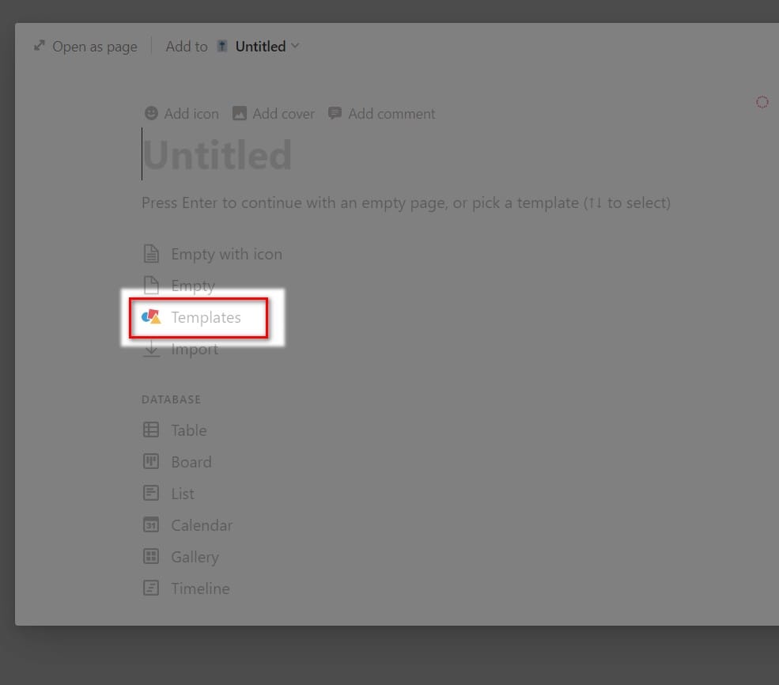779x685 pixels.
Task: Choose the Import option
Action: pos(181,349)
